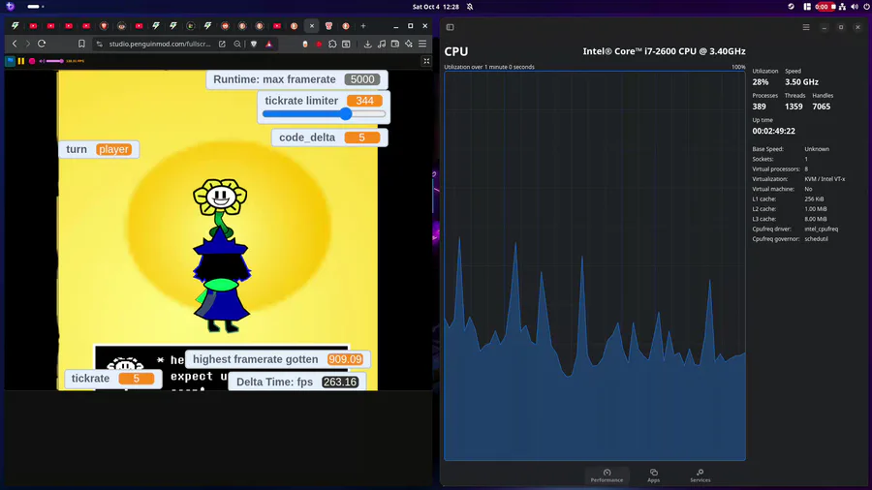The height and width of the screenshot is (490, 872).
Task: Toggle do-not-disturb bell in the top bar
Action: click(470, 7)
